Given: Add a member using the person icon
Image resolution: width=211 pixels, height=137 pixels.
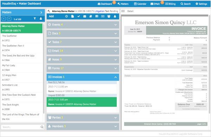Looking at the screenshot, I should pos(115,16).
